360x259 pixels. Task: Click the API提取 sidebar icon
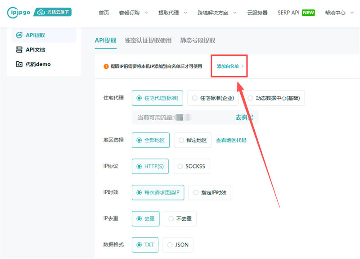click(x=19, y=35)
